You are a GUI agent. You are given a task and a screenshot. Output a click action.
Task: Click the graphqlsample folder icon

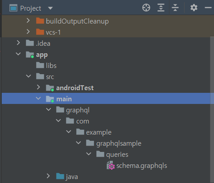(90, 143)
